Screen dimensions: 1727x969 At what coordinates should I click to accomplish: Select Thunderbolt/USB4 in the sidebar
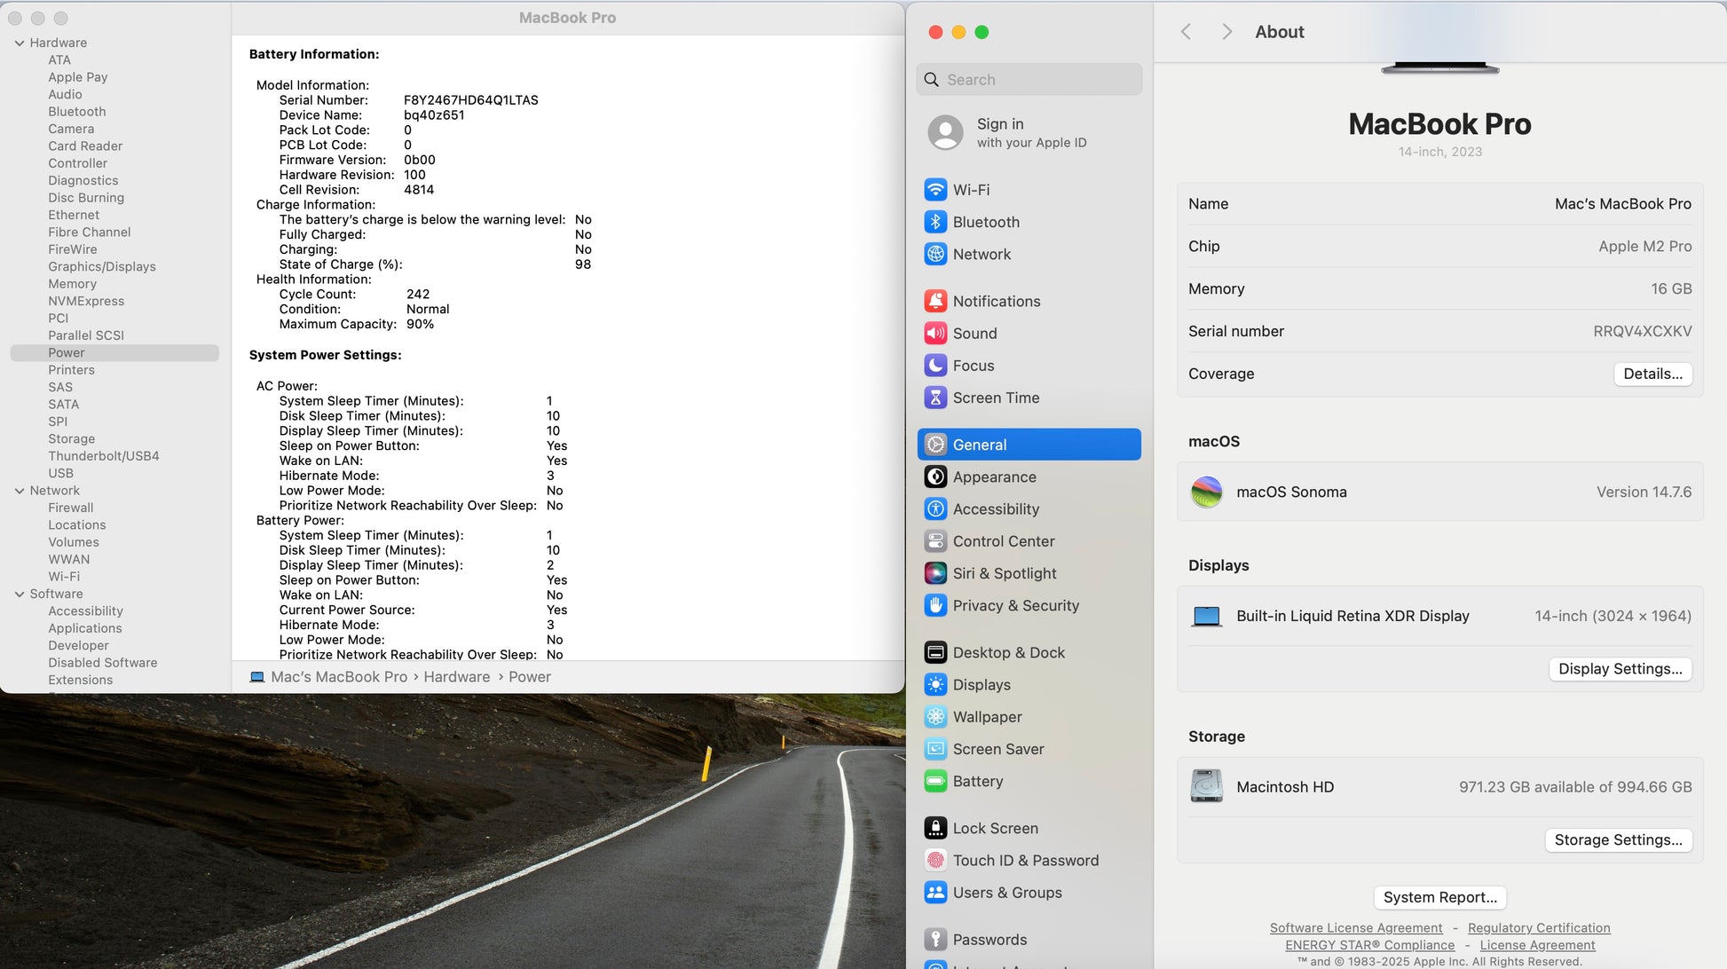104,456
